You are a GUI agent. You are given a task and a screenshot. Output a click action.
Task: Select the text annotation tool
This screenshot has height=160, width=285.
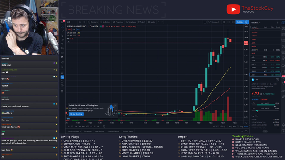(x=62, y=44)
